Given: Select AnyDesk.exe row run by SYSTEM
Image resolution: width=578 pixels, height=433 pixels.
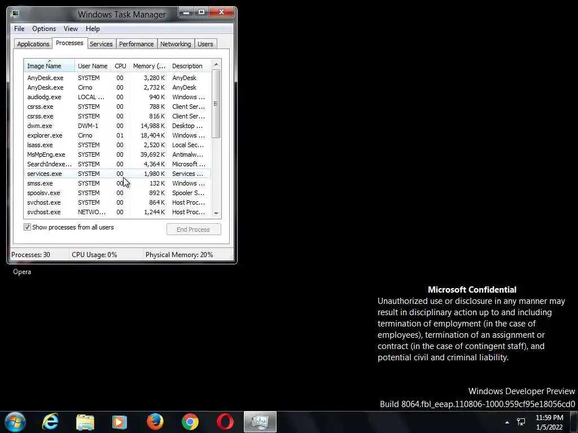Looking at the screenshot, I should [117, 78].
